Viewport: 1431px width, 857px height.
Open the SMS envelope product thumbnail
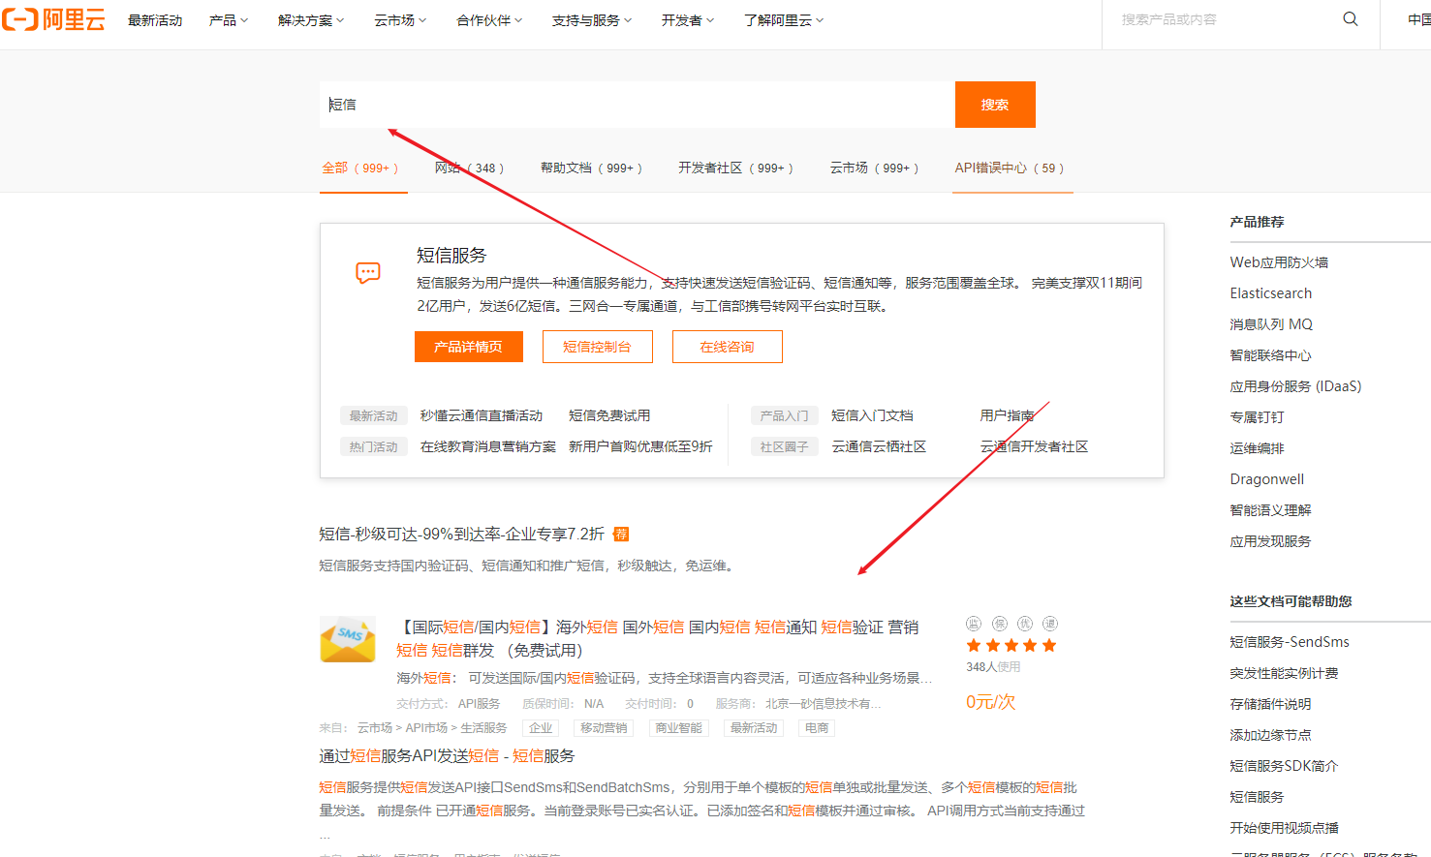pos(348,639)
